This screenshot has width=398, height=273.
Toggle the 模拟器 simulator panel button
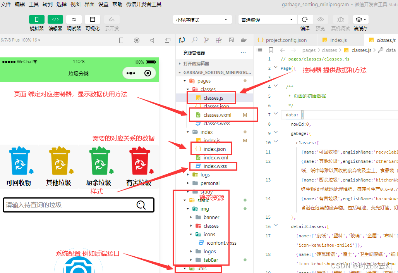tap(37, 19)
